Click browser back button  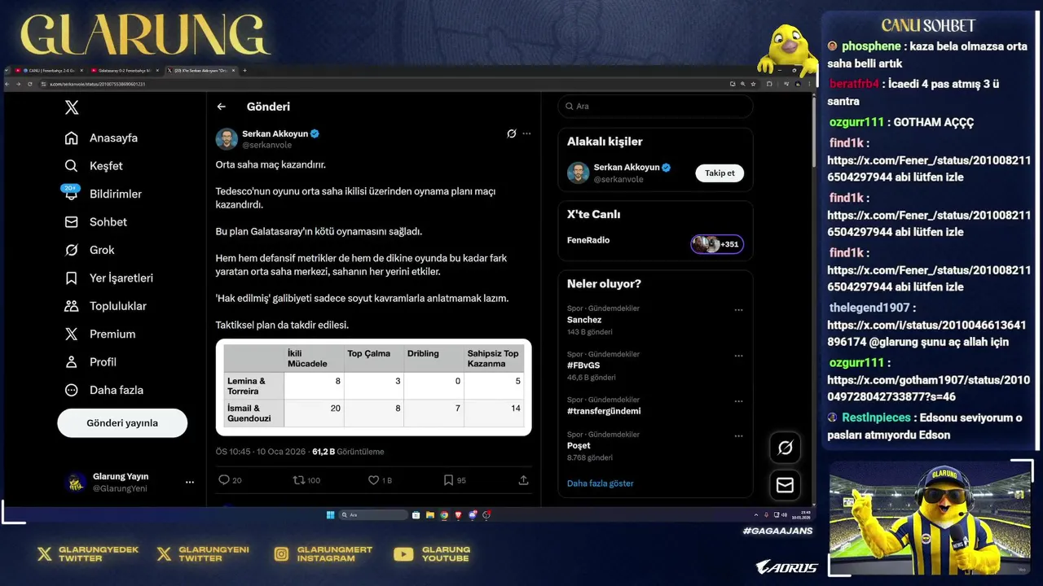[x=8, y=84]
